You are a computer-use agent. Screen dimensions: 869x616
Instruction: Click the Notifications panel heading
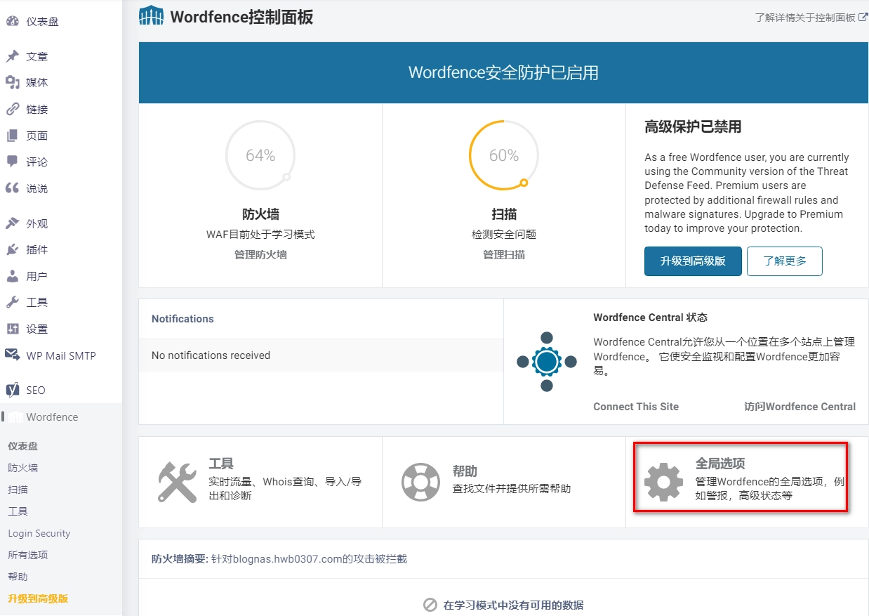(183, 319)
